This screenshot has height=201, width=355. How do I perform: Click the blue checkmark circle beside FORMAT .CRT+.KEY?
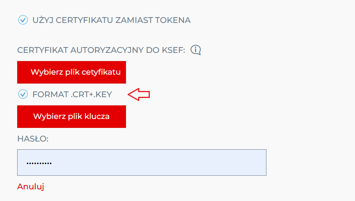(x=23, y=94)
